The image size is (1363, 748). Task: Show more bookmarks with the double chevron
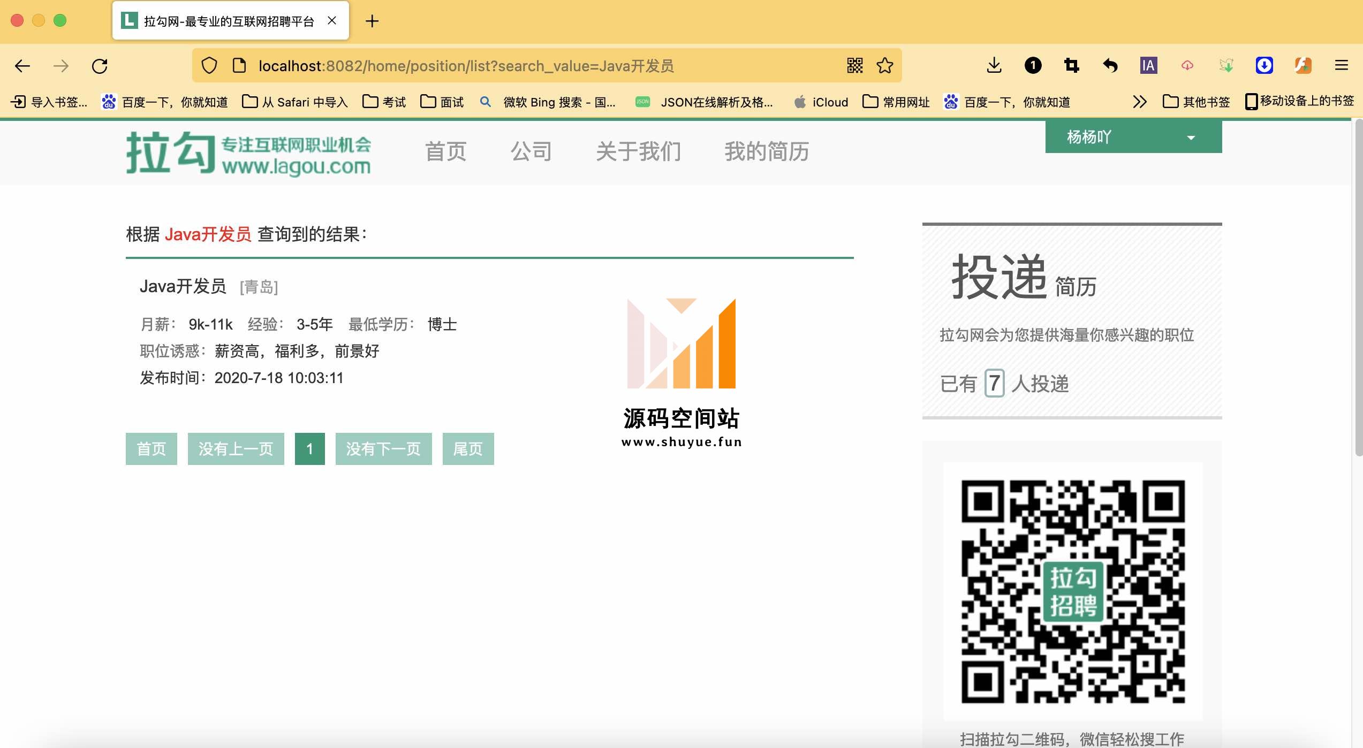[x=1139, y=102]
